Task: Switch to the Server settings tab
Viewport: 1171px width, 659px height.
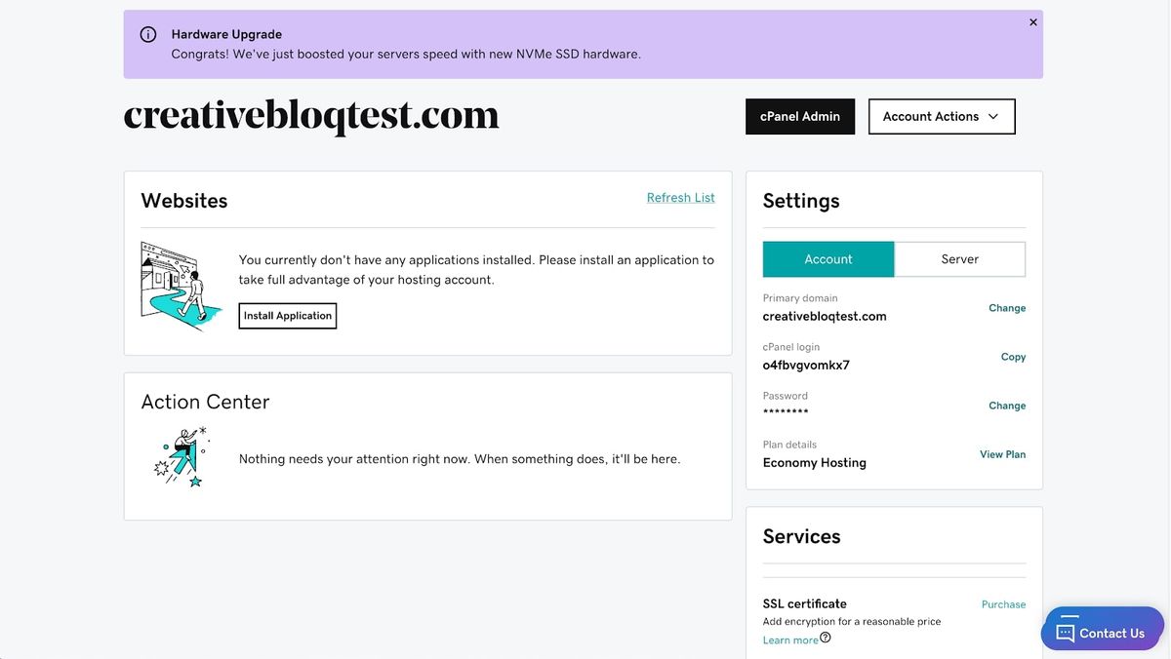Action: pyautogui.click(x=959, y=258)
